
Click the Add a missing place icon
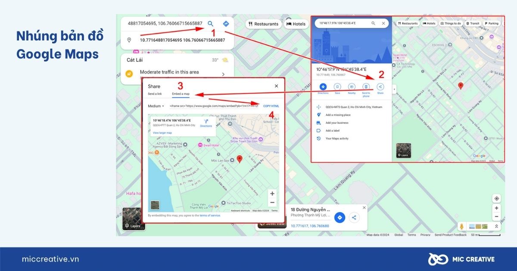pyautogui.click(x=318, y=115)
